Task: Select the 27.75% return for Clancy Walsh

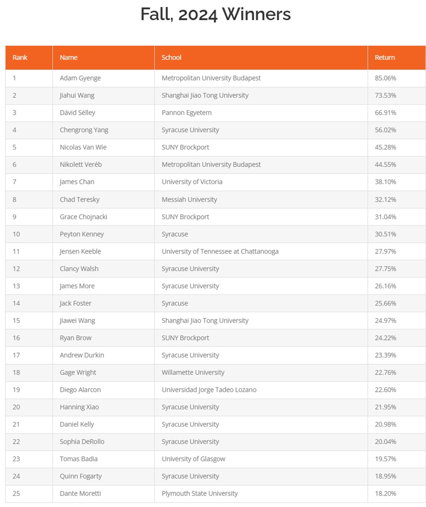Action: [x=385, y=269]
